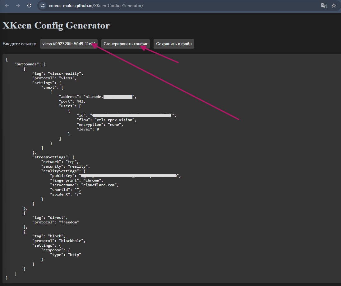Screen dimensions: 341x286
Task: Click the "publicKey" line
Action: (115, 176)
